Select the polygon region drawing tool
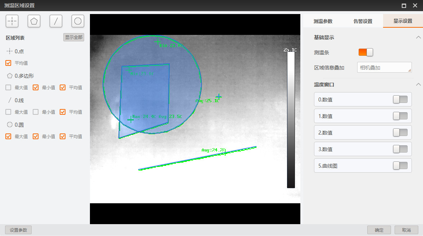 coord(34,21)
